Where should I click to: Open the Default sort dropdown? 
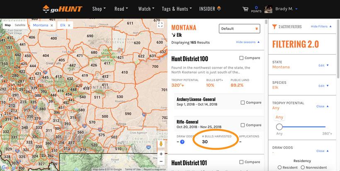[x=239, y=29]
